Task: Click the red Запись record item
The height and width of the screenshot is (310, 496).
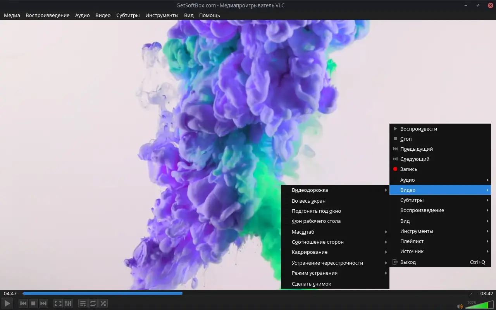Action: click(x=409, y=169)
